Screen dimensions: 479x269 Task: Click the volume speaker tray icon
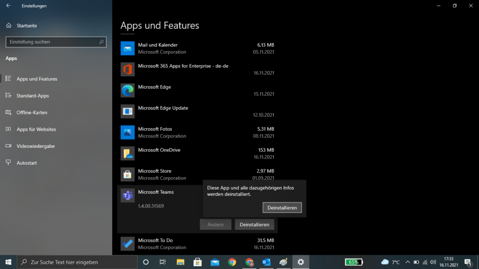click(433, 262)
